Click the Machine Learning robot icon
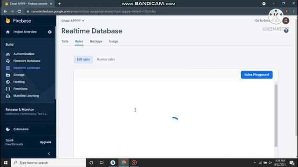This screenshot has height=167, width=298. coord(8,96)
